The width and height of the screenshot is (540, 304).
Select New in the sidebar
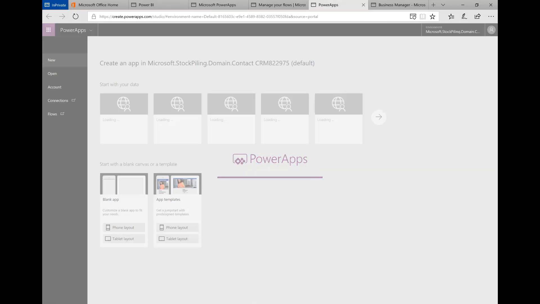pos(51,60)
